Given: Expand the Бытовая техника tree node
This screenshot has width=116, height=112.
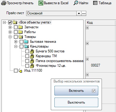Looking at the screenshot, I should [16, 42].
